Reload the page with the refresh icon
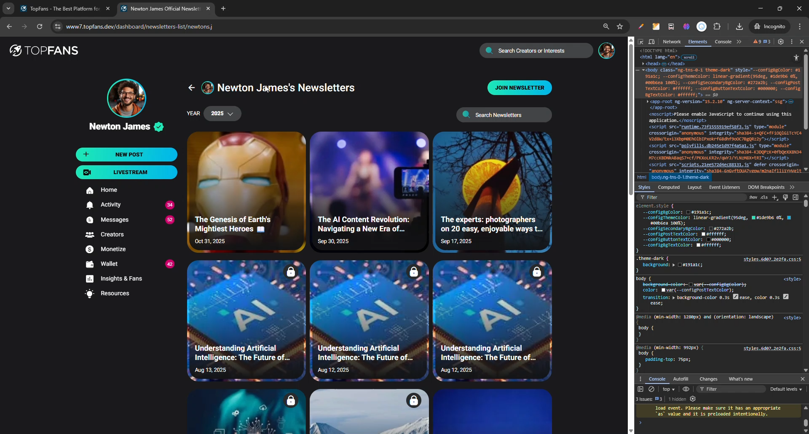Screen dimensions: 809x434 [40, 26]
